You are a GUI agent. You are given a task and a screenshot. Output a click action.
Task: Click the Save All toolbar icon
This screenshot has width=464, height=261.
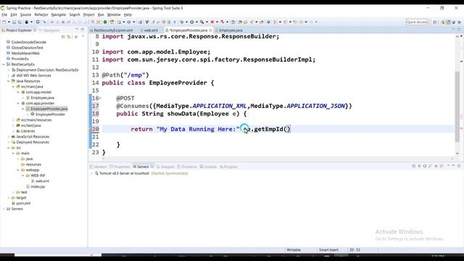click(x=20, y=22)
